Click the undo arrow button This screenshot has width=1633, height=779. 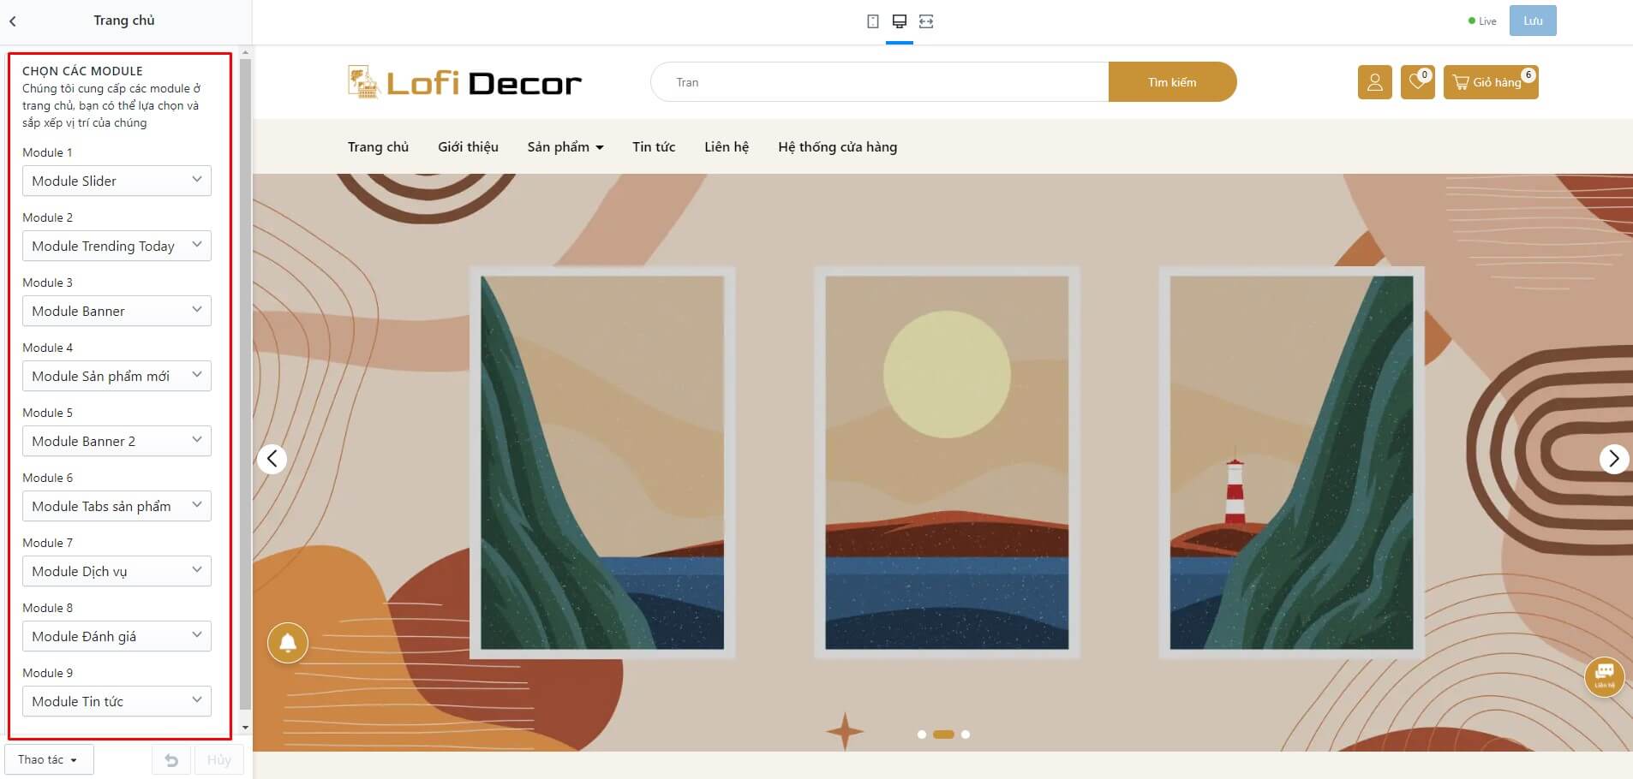click(171, 760)
